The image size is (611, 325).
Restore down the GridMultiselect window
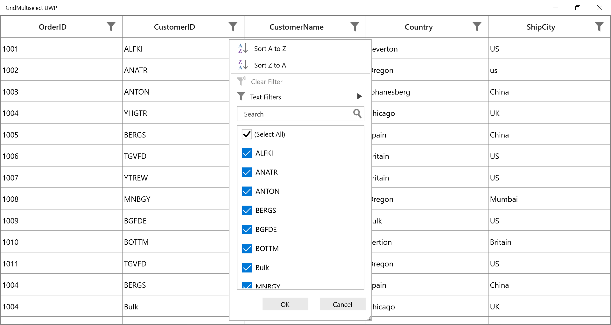tap(578, 8)
